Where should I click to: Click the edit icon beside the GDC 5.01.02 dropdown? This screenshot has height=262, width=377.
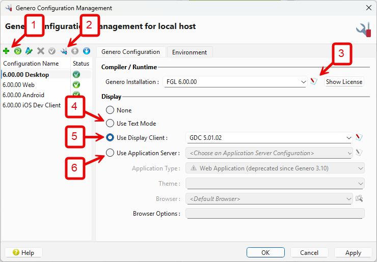(x=359, y=137)
